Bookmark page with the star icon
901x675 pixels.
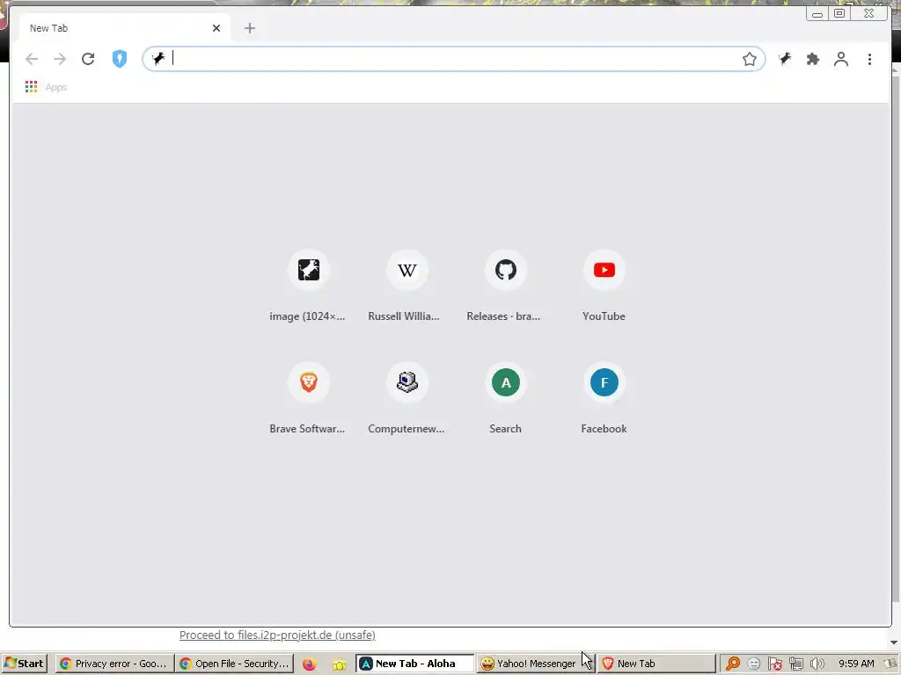750,59
